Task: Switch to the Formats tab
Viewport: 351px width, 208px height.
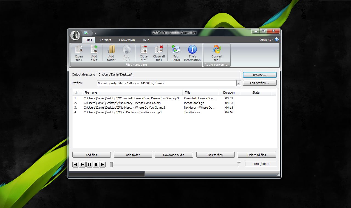Action: 105,40
